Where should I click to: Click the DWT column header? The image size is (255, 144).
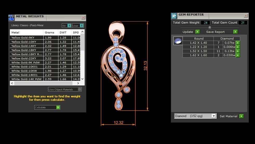pos(65,32)
